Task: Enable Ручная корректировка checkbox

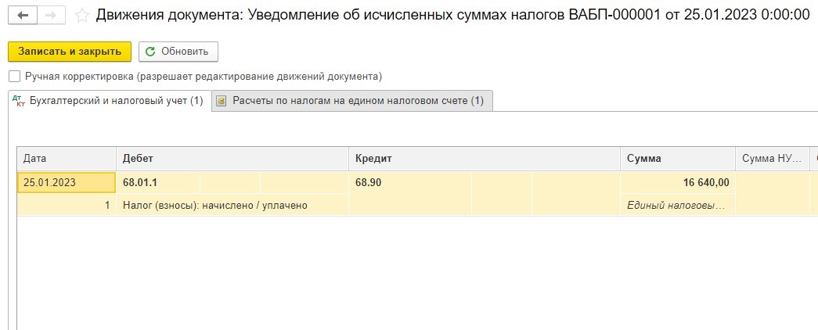Action: click(x=15, y=77)
